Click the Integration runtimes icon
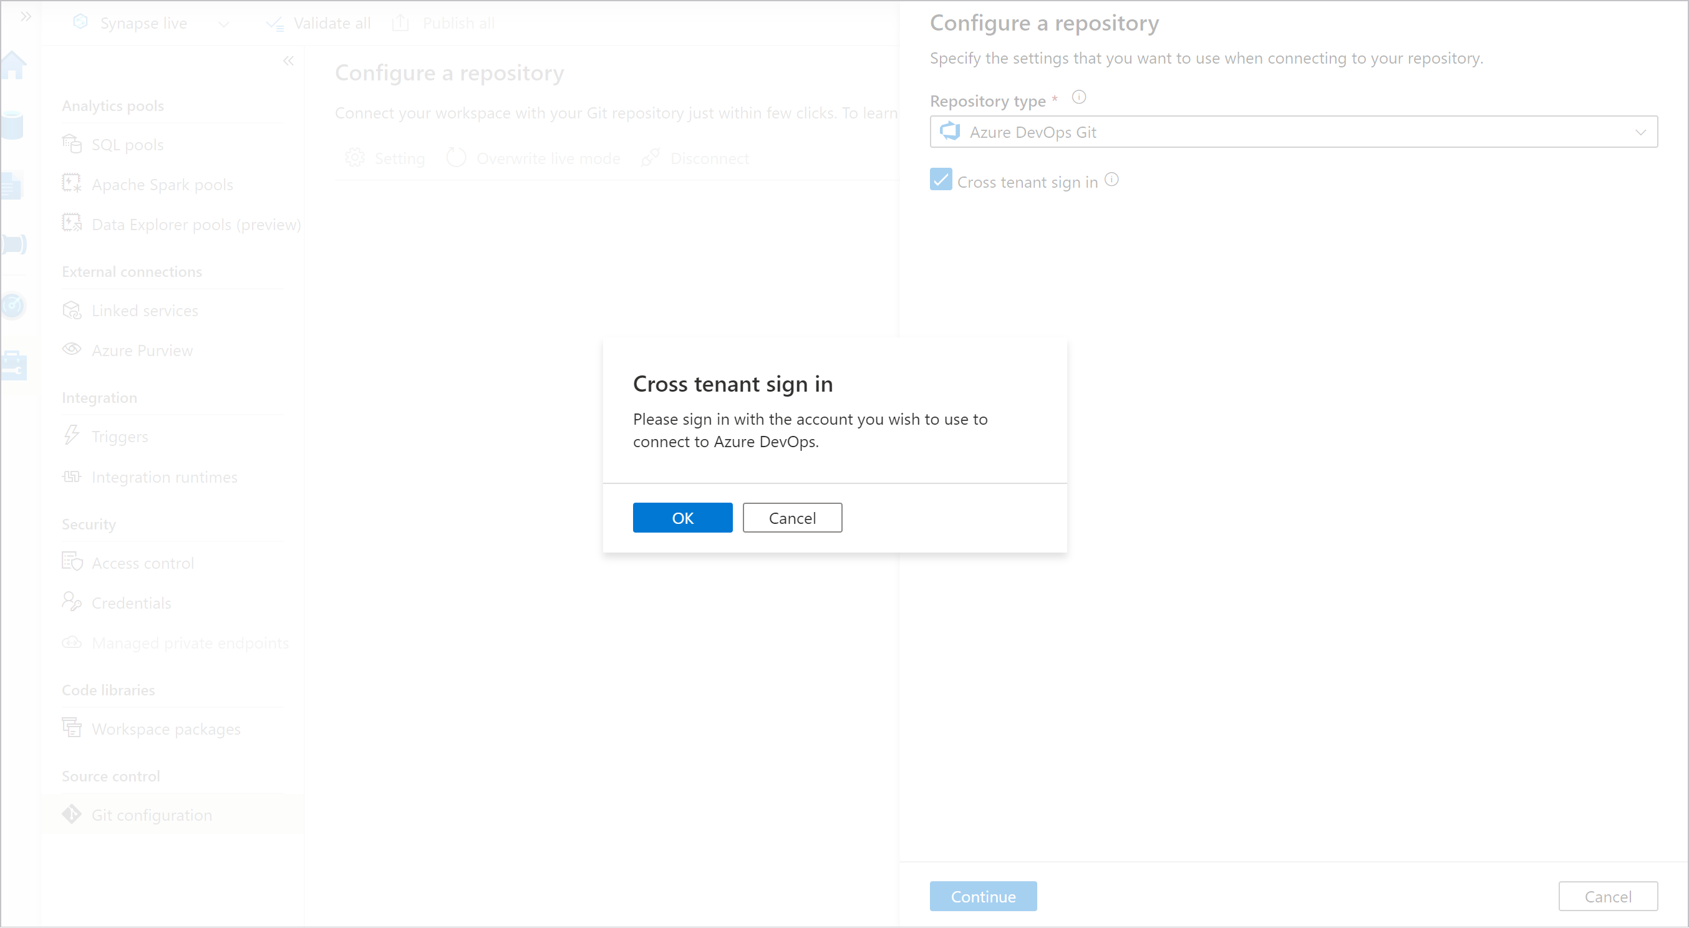Image resolution: width=1689 pixels, height=928 pixels. (x=73, y=476)
